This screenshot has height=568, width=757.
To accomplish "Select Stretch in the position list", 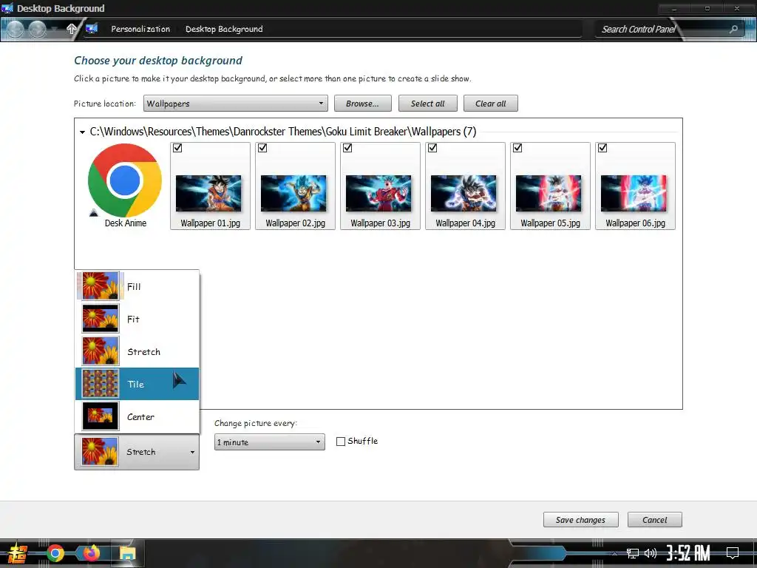I will 137,351.
